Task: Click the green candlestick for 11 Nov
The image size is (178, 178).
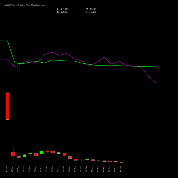Action: pos(25,156)
